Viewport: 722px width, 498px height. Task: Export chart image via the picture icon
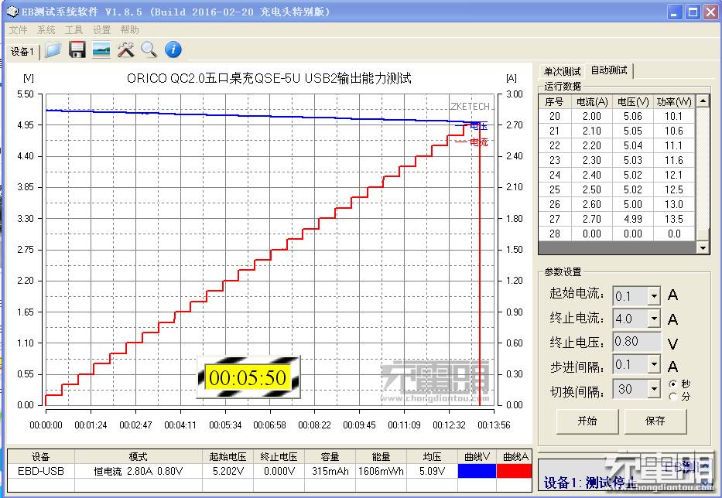[x=101, y=49]
